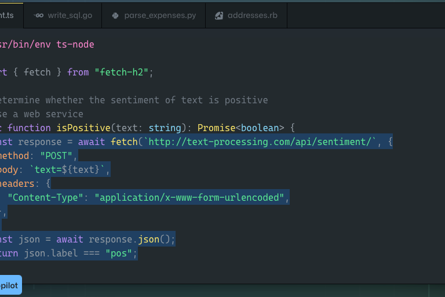This screenshot has width=445, height=297.
Task: Click the boolean type inside Promise
Action: point(260,128)
